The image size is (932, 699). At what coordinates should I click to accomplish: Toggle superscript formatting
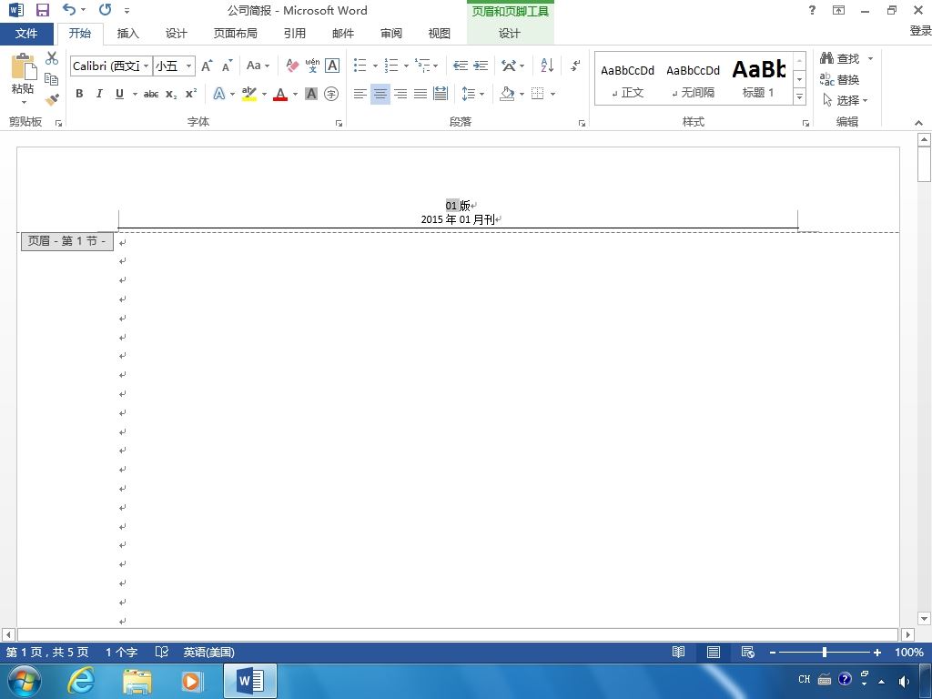[x=191, y=94]
